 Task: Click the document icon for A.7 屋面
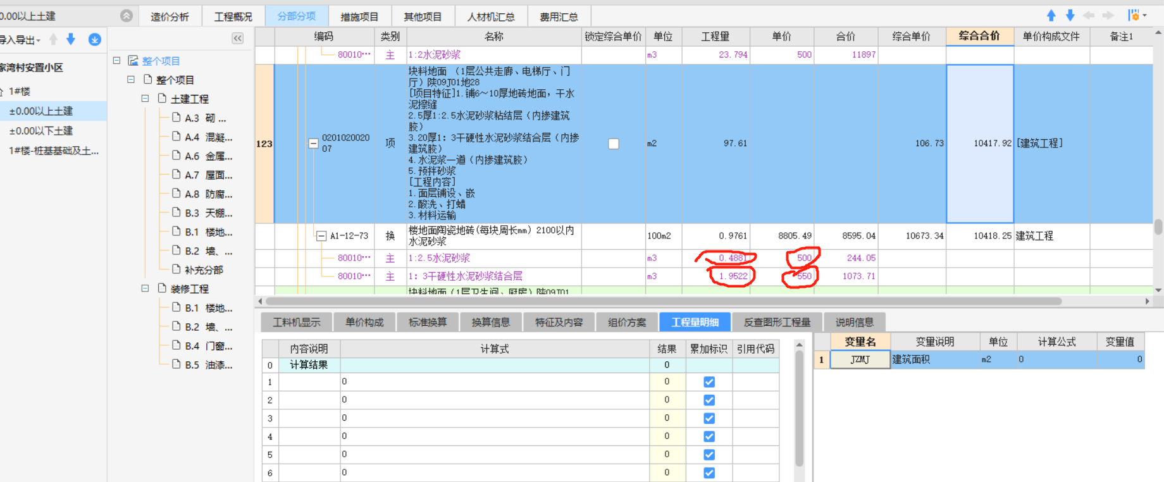click(x=176, y=175)
